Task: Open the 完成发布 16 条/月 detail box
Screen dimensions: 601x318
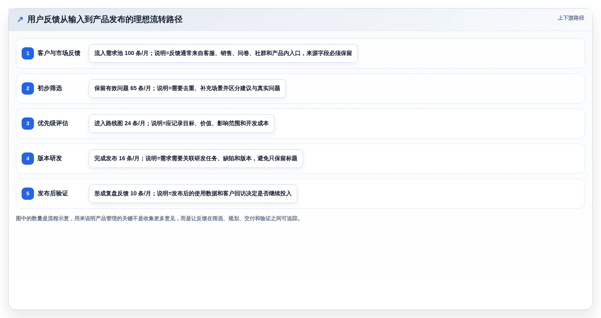Action: click(x=196, y=159)
